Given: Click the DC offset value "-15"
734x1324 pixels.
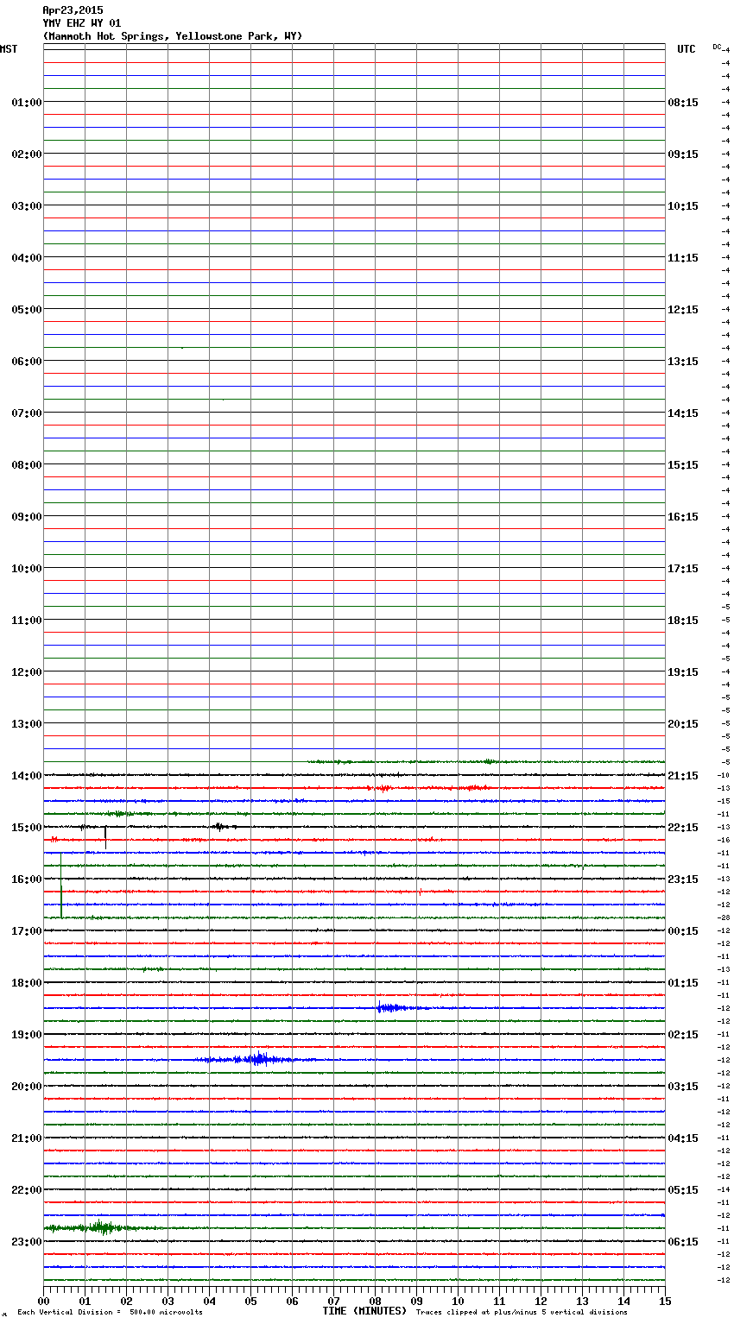Looking at the screenshot, I should [x=725, y=801].
